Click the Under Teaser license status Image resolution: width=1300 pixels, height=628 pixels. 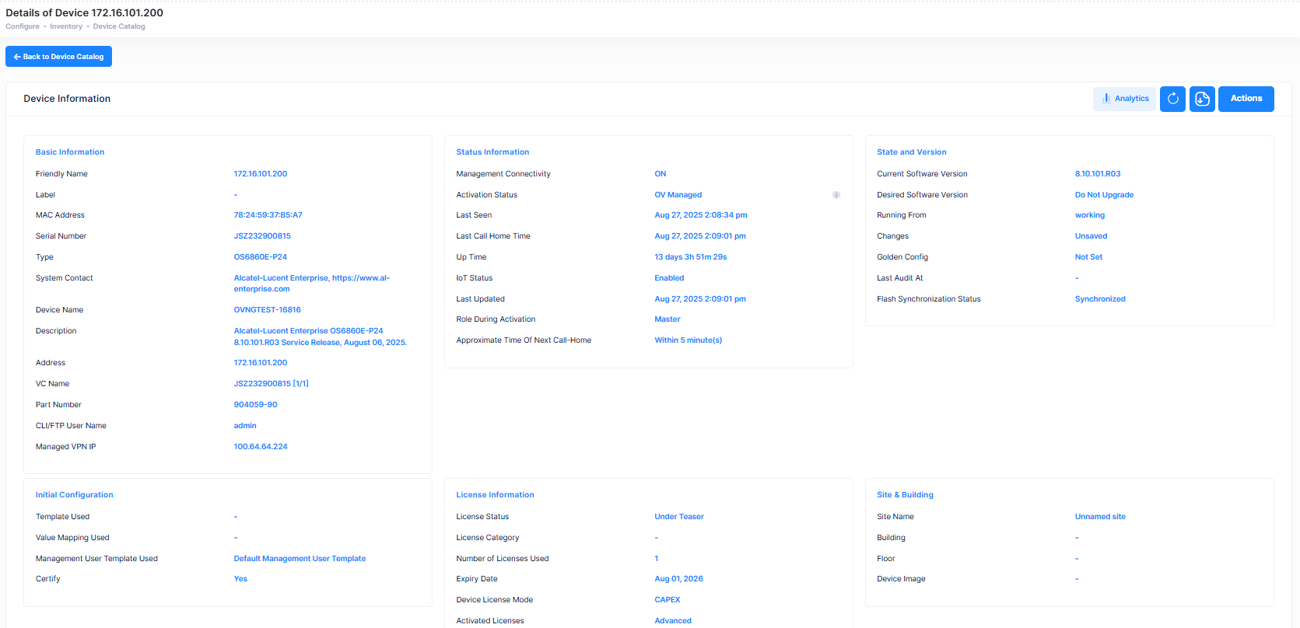coord(679,517)
